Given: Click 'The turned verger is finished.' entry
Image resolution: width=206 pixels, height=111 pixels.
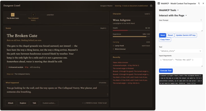Looking at the screenshot, I should [123, 68].
